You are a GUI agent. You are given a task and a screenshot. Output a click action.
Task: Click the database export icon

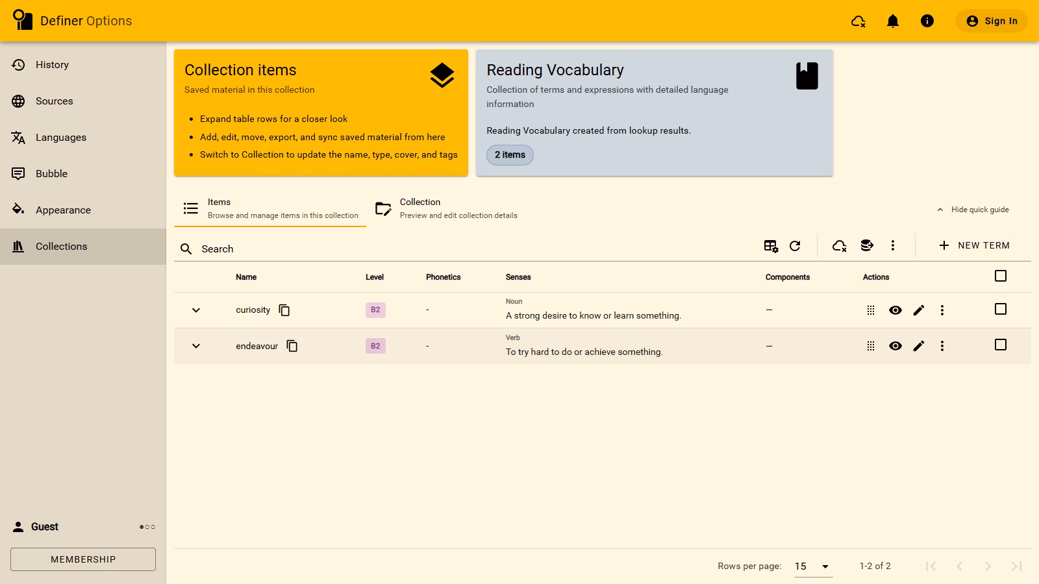(x=867, y=246)
